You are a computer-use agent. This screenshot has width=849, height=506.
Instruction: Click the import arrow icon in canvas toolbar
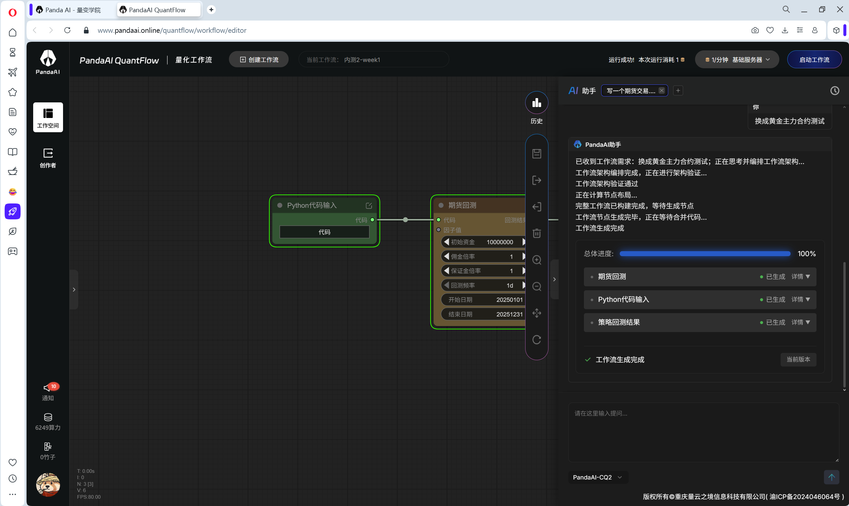coord(536,207)
